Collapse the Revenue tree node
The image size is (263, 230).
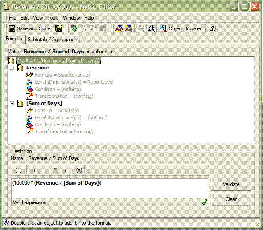[x=12, y=68]
